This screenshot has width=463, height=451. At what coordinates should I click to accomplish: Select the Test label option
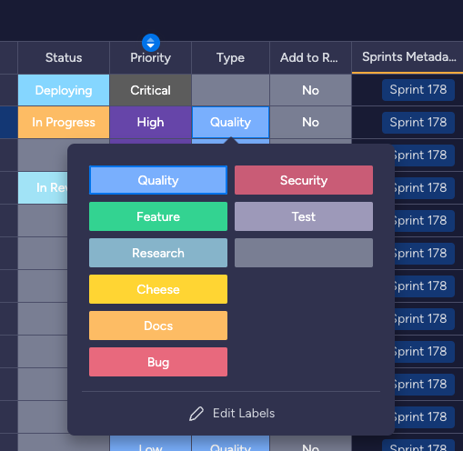304,216
